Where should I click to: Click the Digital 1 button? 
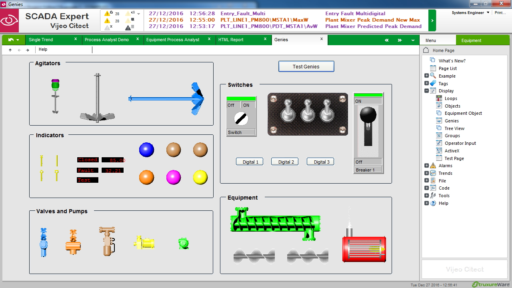pos(250,162)
